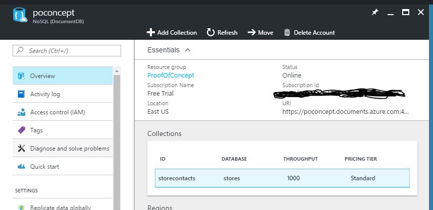
Task: Maximize the poconcept blade
Action: tap(406, 12)
